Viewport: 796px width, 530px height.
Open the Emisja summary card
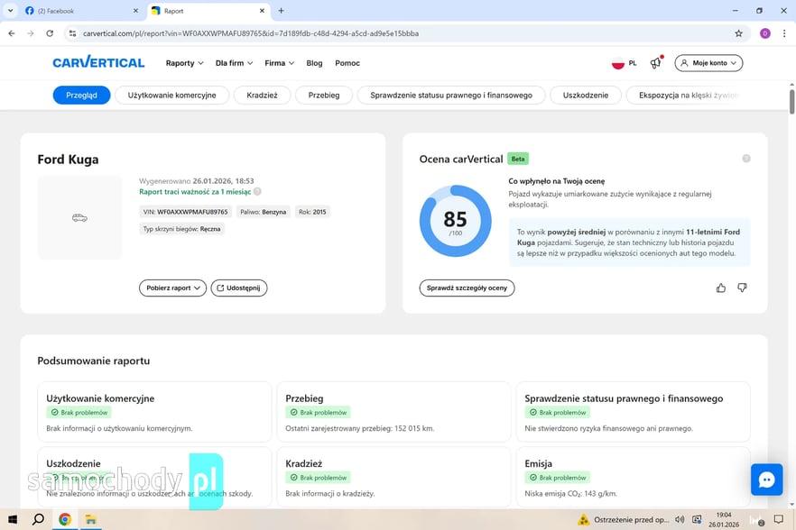pyautogui.click(x=633, y=477)
